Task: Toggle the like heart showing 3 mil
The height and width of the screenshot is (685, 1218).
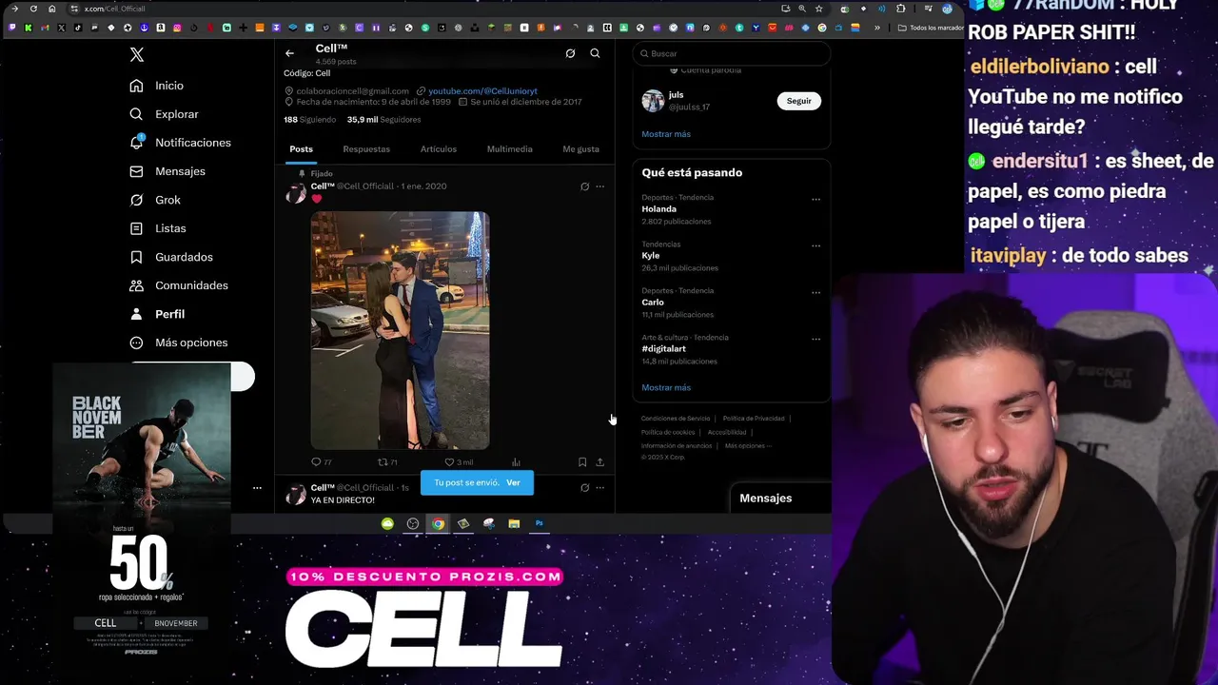Action: point(449,462)
